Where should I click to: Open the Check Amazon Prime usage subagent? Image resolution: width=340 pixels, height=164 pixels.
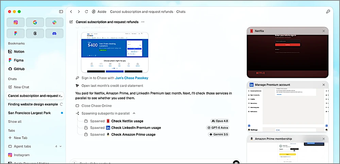tap(133, 135)
